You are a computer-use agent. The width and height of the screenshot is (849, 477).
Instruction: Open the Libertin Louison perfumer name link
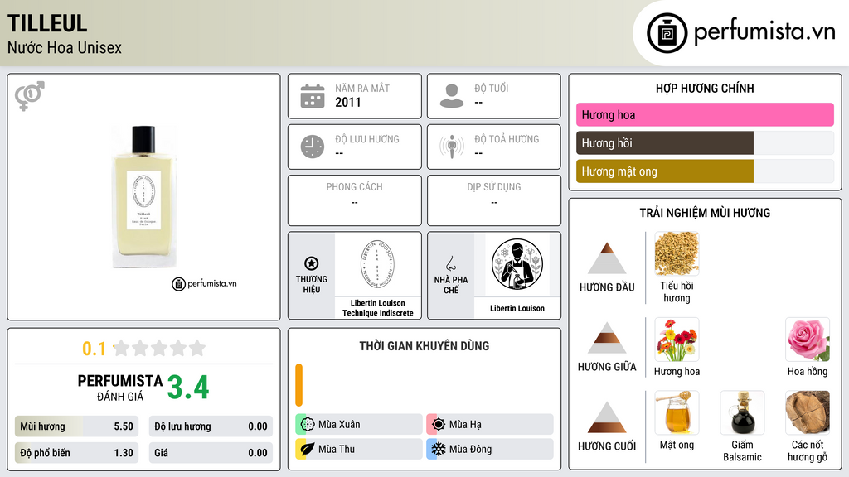[517, 308]
